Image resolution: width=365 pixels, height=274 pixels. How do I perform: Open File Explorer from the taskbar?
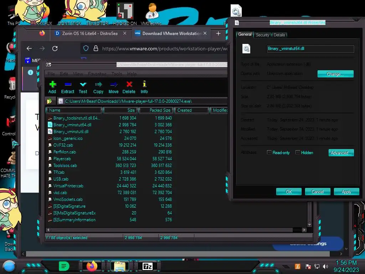[120, 266]
